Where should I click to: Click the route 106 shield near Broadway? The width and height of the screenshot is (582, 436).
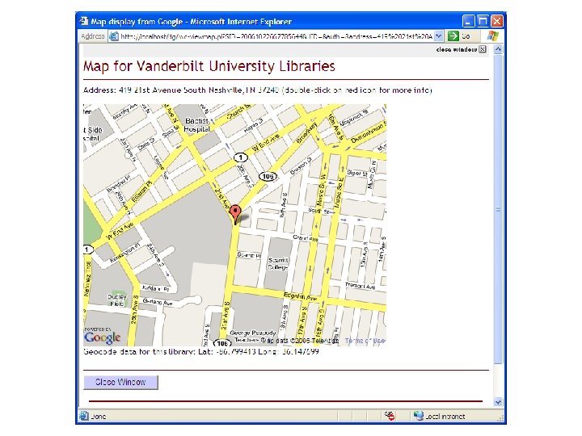tap(268, 177)
